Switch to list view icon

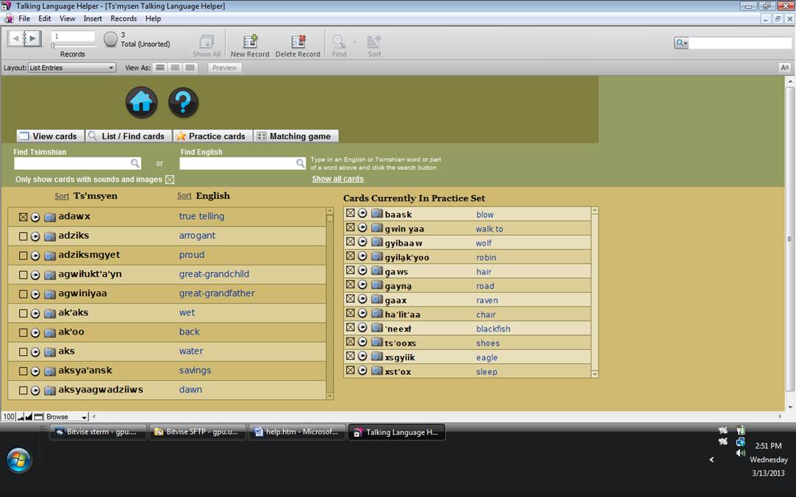tap(175, 68)
